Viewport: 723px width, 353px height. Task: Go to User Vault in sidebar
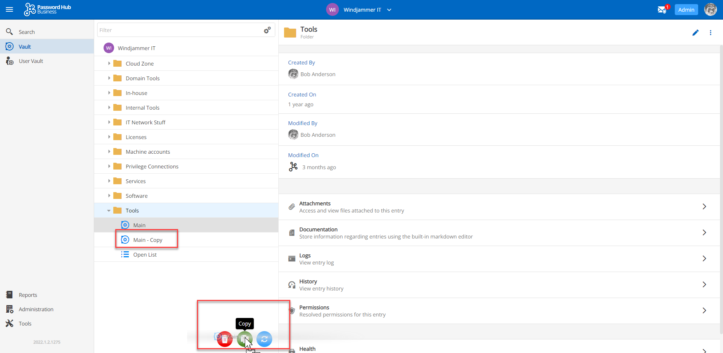pyautogui.click(x=31, y=61)
